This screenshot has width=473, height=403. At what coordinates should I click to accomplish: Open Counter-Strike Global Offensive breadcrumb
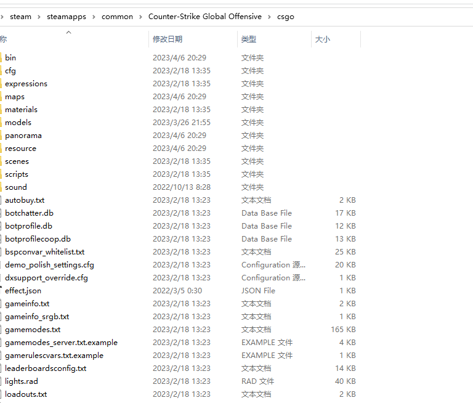point(205,17)
